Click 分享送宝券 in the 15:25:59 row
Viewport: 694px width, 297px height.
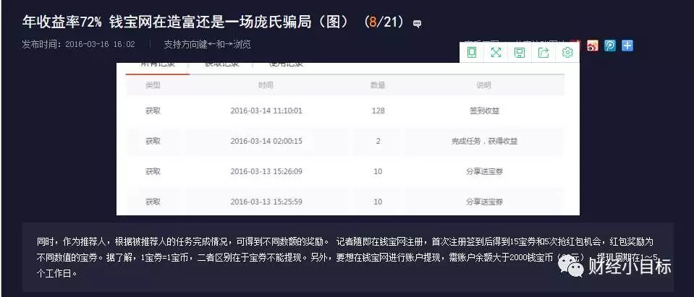(x=484, y=202)
